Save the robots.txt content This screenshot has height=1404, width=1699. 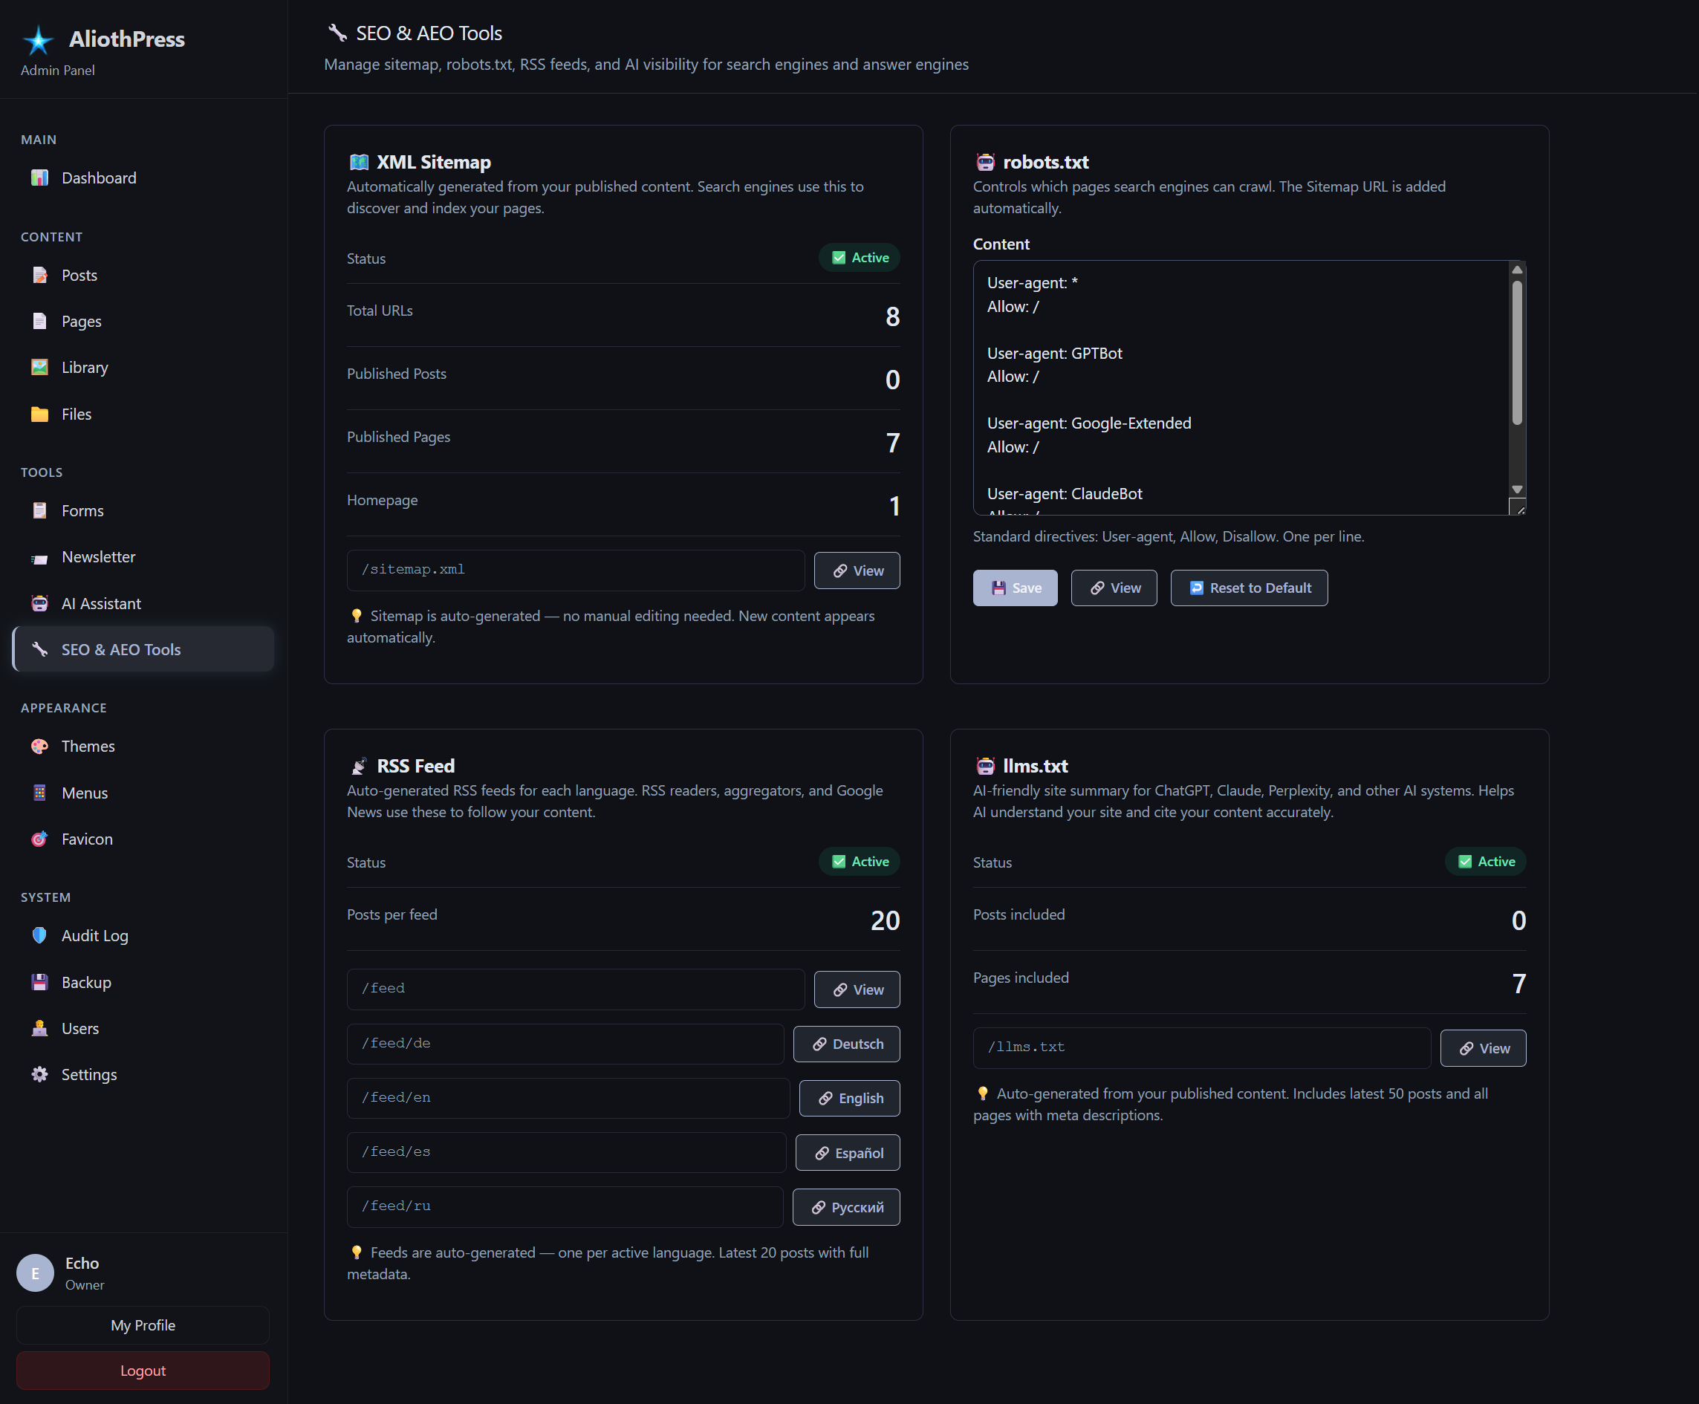1015,588
